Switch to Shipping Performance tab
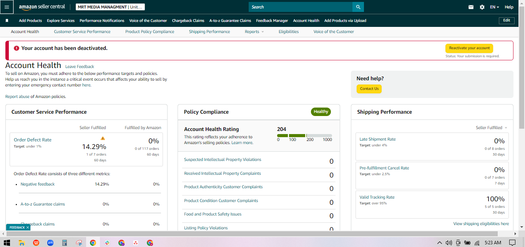 (209, 31)
